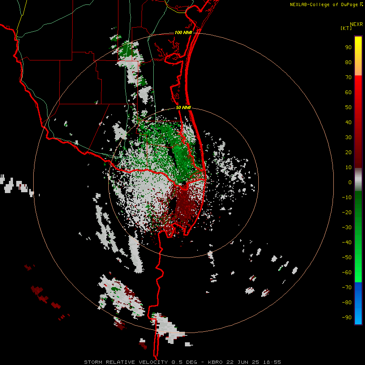Click the [KT] units label
Image resolution: width=365 pixels, height=365 pixels.
[346, 28]
